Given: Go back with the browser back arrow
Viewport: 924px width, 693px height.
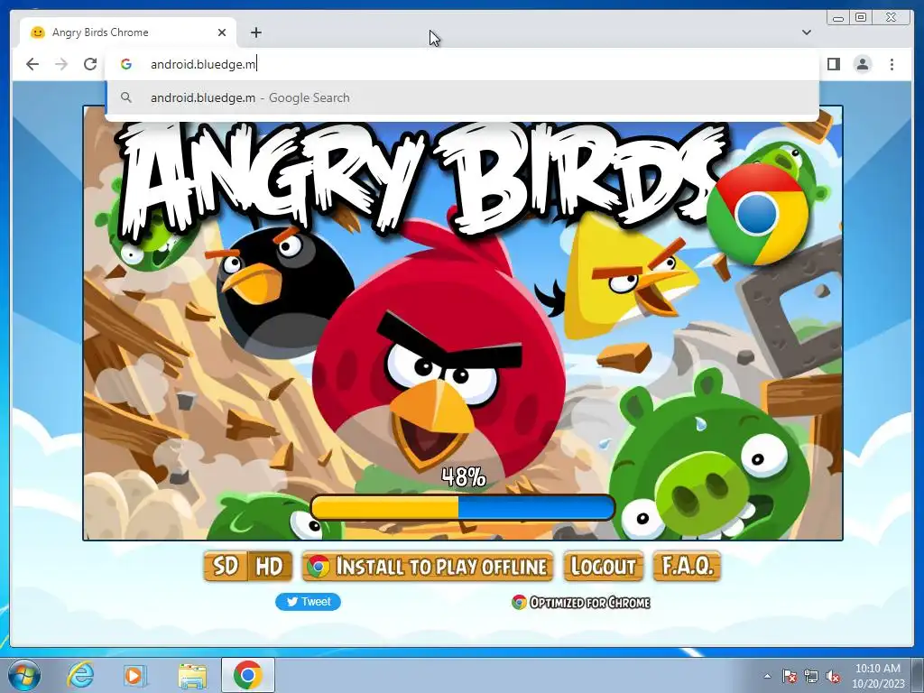Looking at the screenshot, I should pos(32,64).
